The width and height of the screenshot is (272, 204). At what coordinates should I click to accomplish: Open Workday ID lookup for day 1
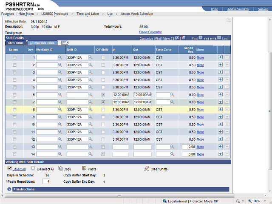tap(60, 57)
